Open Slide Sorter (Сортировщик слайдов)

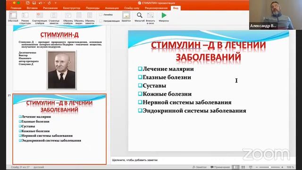40,18
